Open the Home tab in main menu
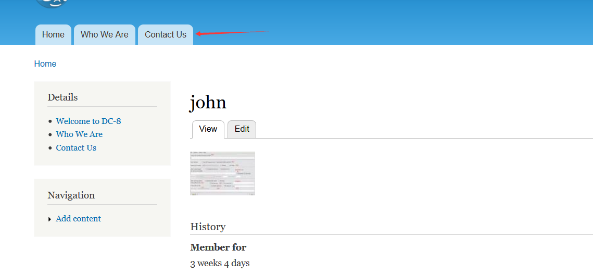Viewport: 593px width, 274px height. [x=53, y=35]
